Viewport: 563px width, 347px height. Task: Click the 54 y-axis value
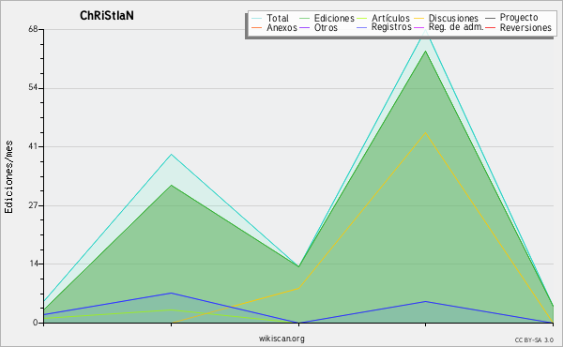[x=33, y=88]
